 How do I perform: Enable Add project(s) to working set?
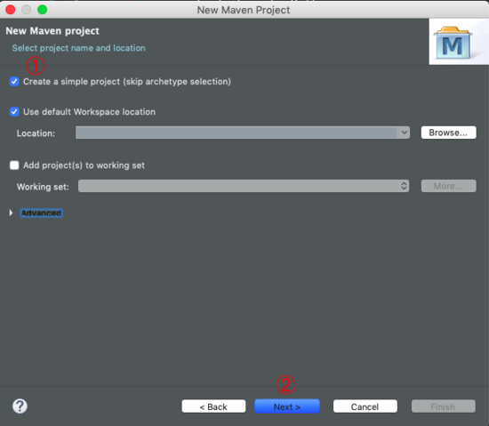14,165
